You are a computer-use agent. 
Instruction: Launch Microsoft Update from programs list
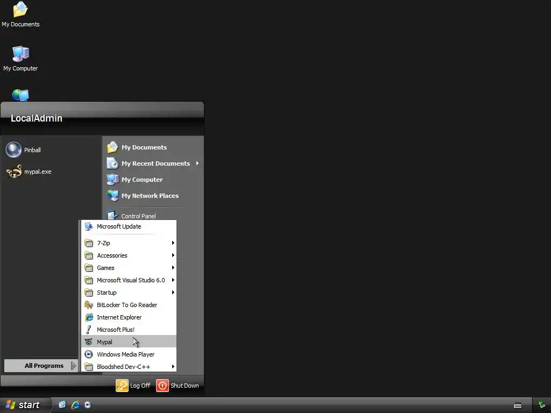[x=129, y=226]
